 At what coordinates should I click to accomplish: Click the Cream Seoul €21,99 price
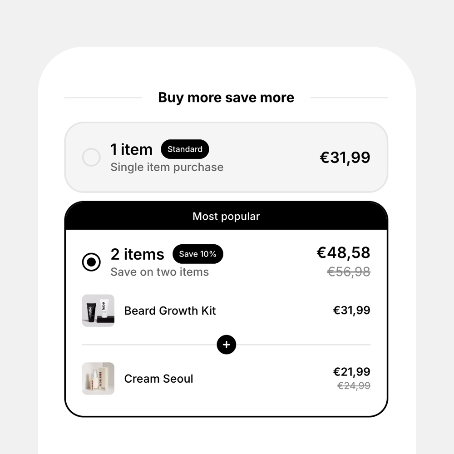352,372
